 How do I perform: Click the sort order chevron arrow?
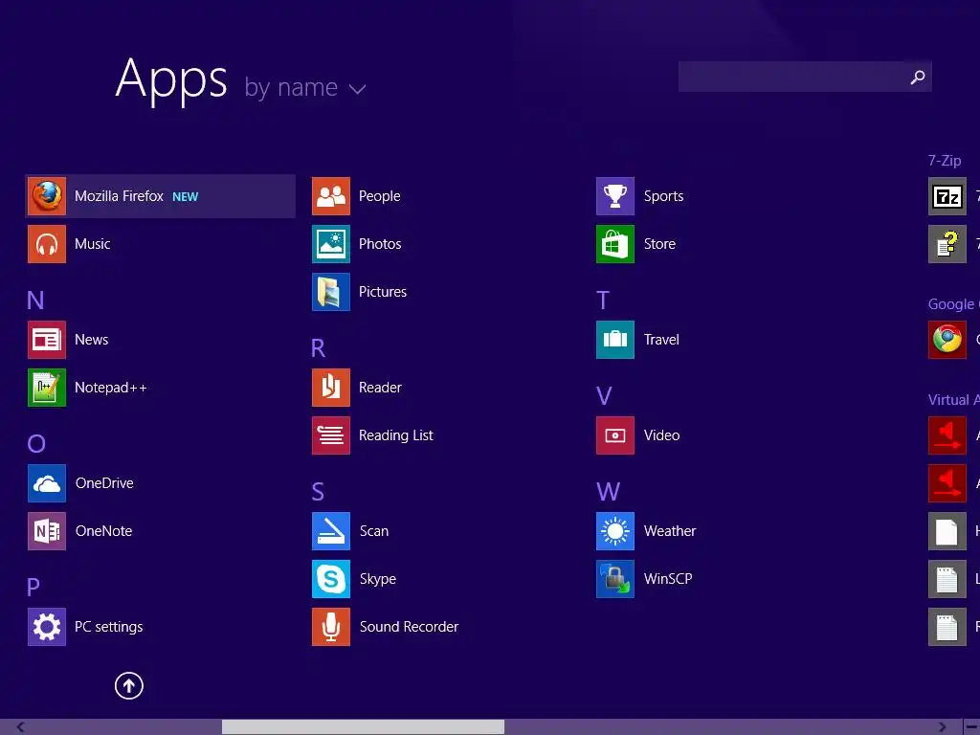point(358,89)
